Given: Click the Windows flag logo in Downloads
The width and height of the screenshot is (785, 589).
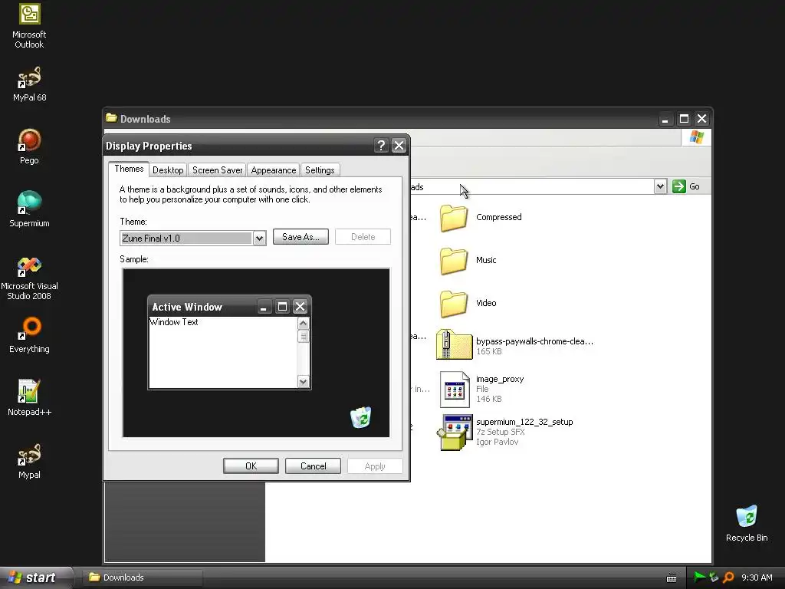Looking at the screenshot, I should click(696, 137).
